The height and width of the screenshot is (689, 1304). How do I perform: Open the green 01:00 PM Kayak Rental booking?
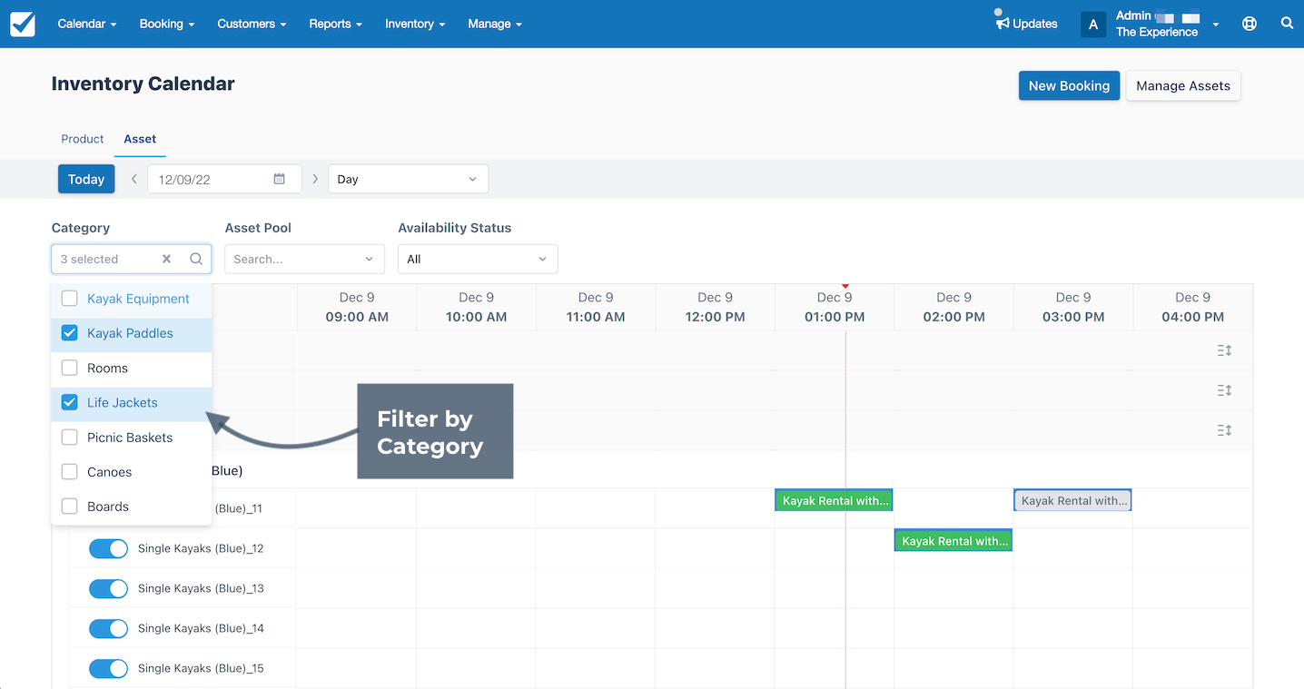coord(834,500)
